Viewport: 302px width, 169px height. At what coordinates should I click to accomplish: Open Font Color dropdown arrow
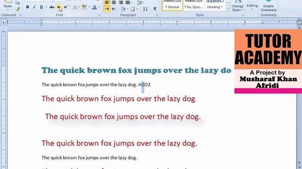(x=99, y=7)
